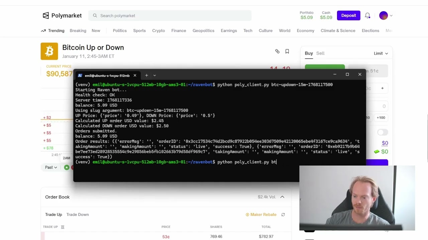Increase limit price with plus button
428x240 pixels.
382,88
